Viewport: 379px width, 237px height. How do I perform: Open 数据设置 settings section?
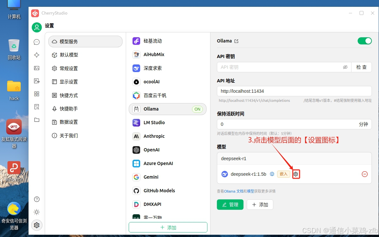[x=85, y=122]
